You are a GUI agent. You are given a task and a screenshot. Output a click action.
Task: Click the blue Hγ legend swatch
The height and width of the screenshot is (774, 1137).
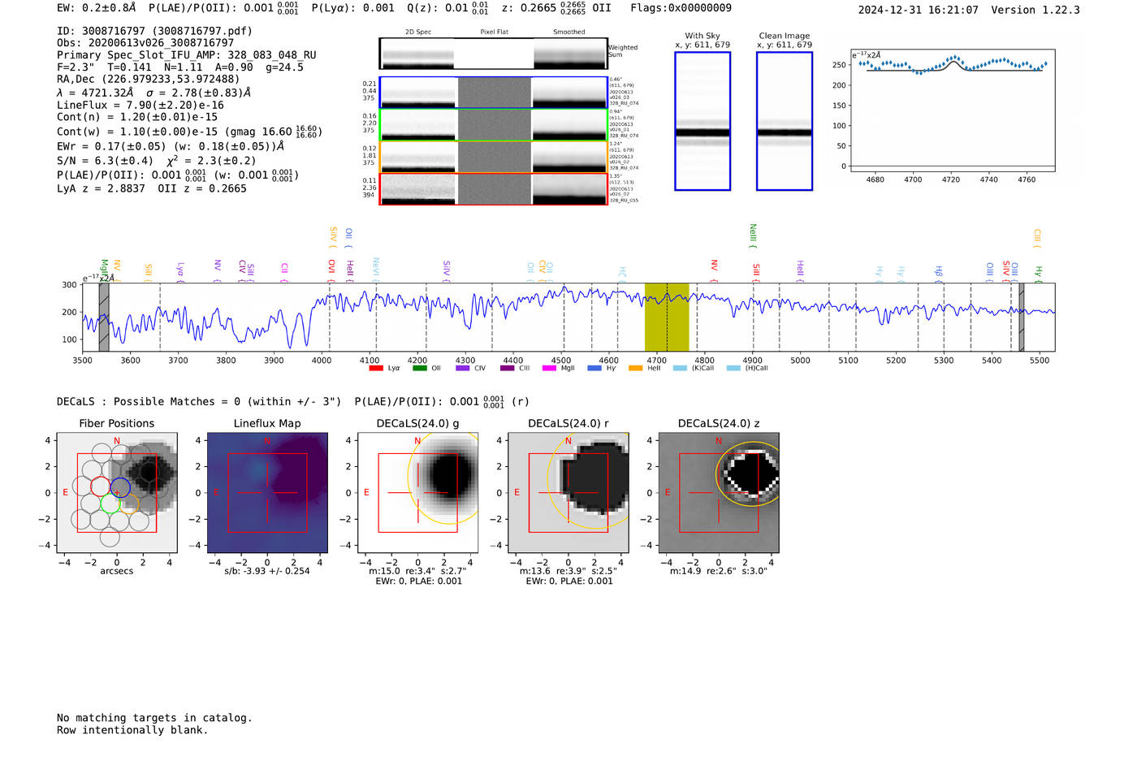(594, 368)
